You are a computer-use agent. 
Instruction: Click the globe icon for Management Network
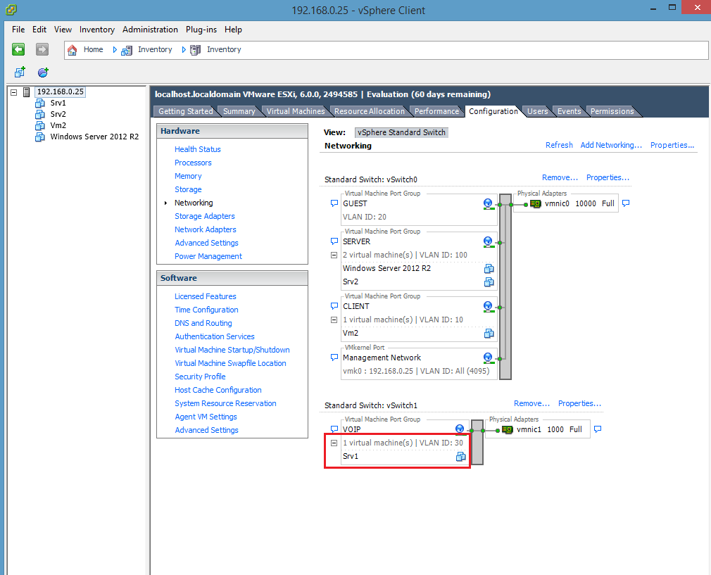pos(488,358)
